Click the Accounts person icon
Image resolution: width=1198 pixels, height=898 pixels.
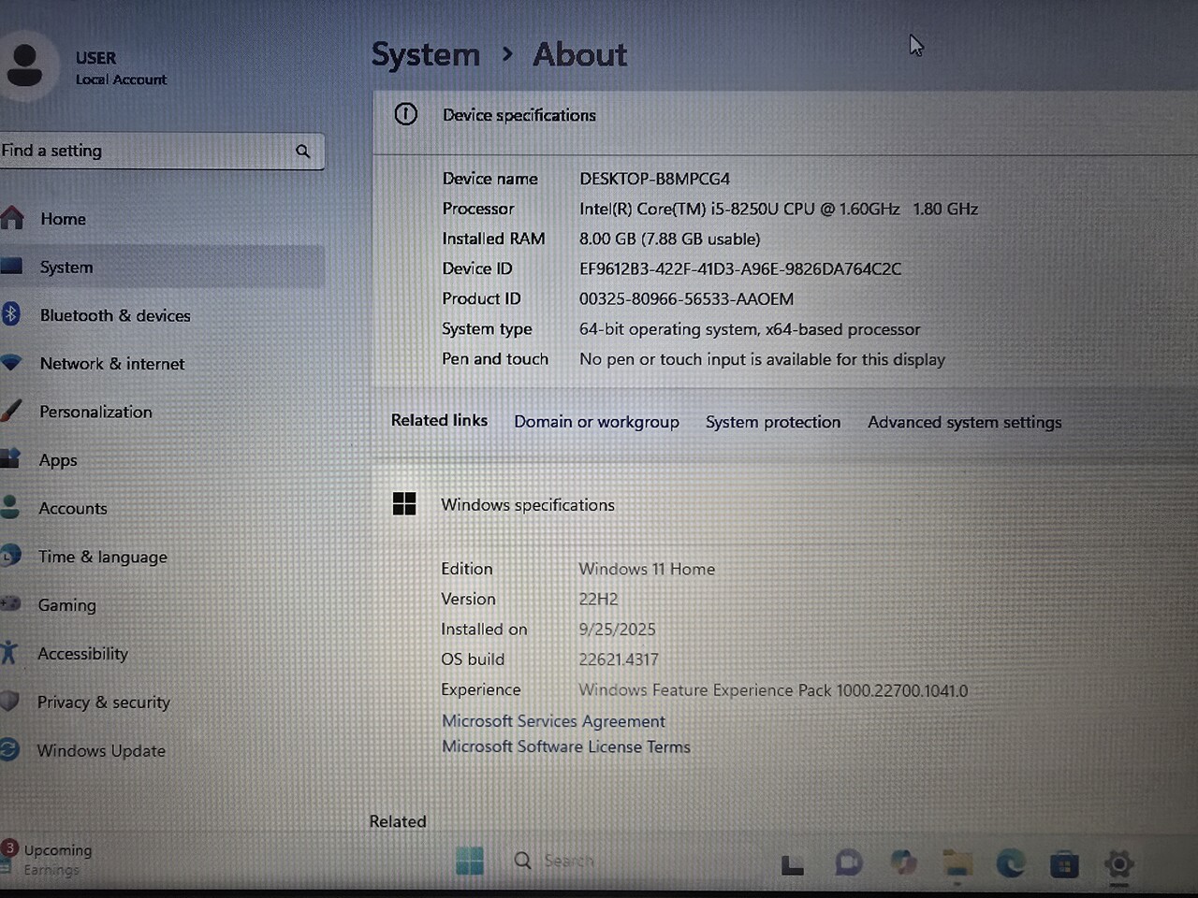(x=10, y=507)
